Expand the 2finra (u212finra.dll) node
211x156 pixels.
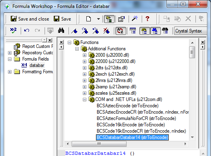(84, 80)
